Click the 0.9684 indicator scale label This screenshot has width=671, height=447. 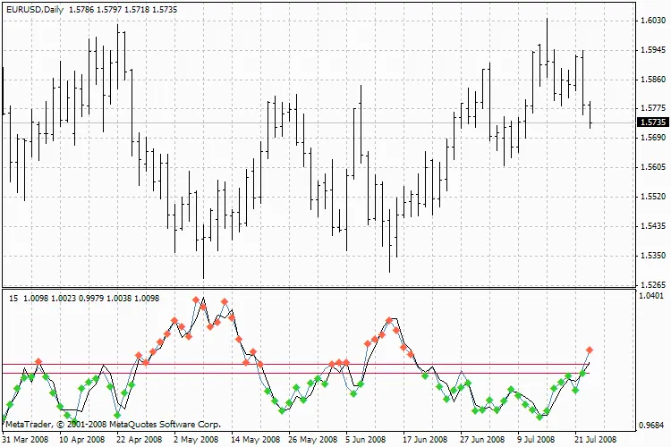click(652, 426)
